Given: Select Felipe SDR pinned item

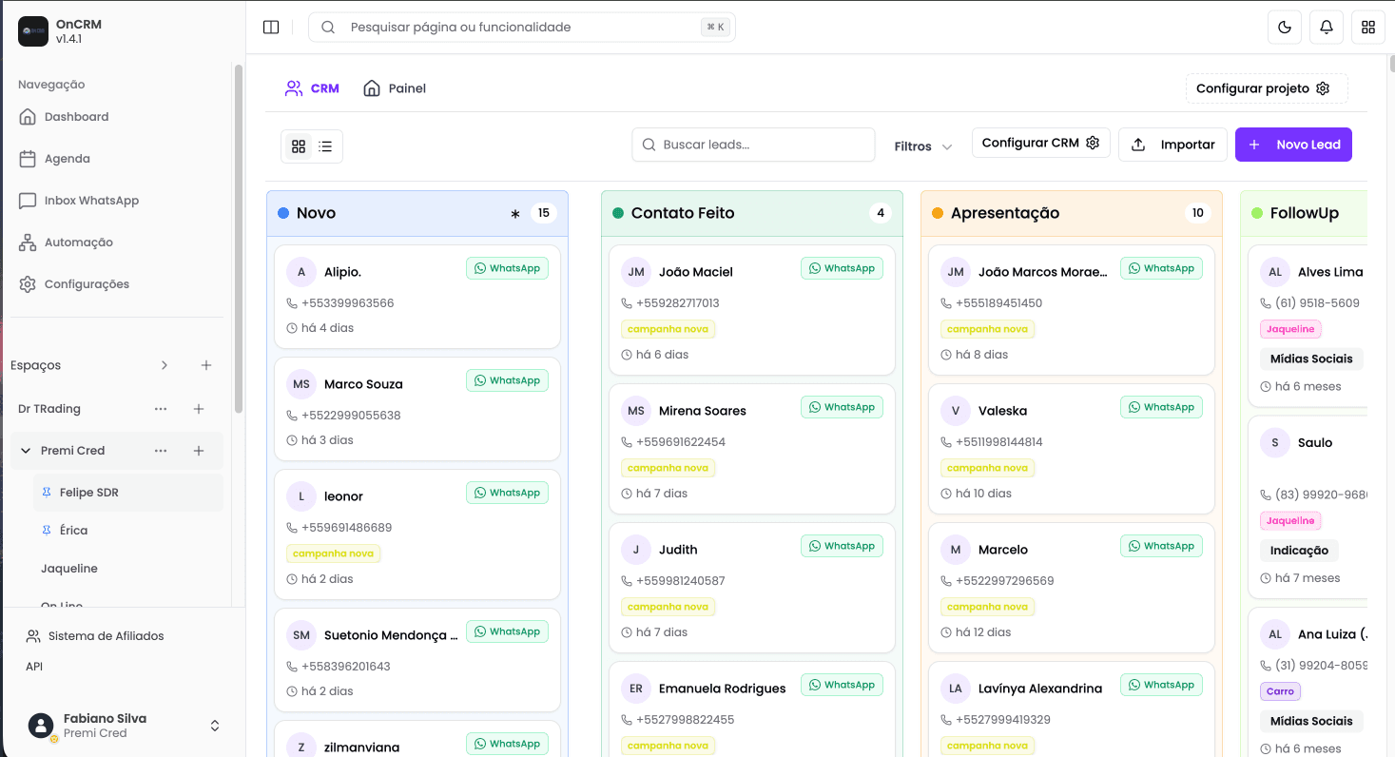Looking at the screenshot, I should tap(128, 493).
